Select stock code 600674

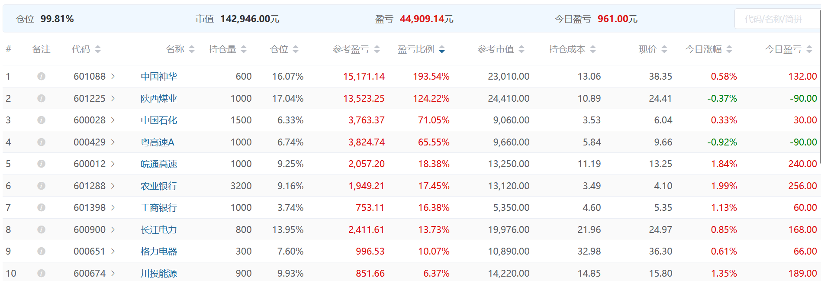tap(90, 273)
